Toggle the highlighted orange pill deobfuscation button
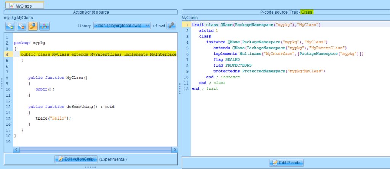The image size is (390, 169). [x=33, y=26]
